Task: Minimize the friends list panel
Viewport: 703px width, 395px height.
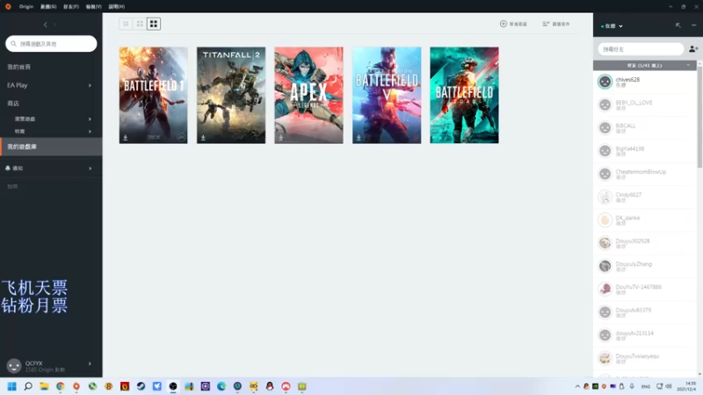Action: click(693, 25)
